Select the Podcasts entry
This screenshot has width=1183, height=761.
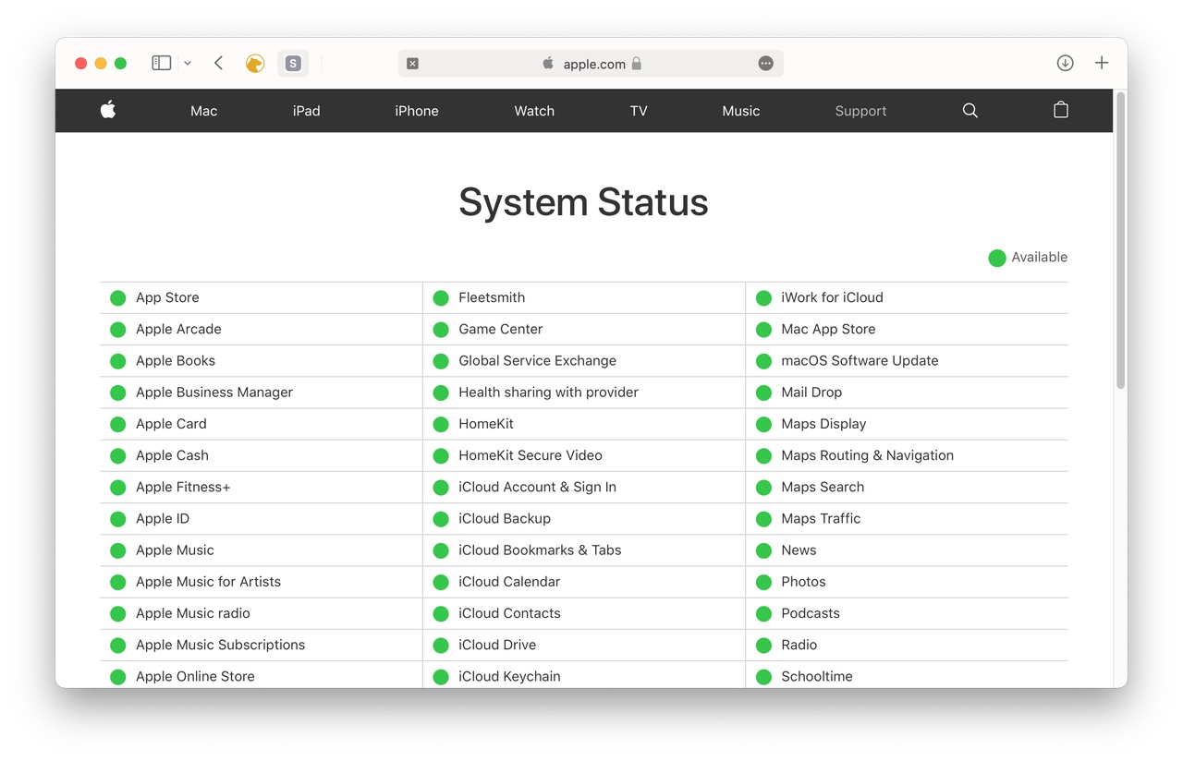[x=811, y=613]
